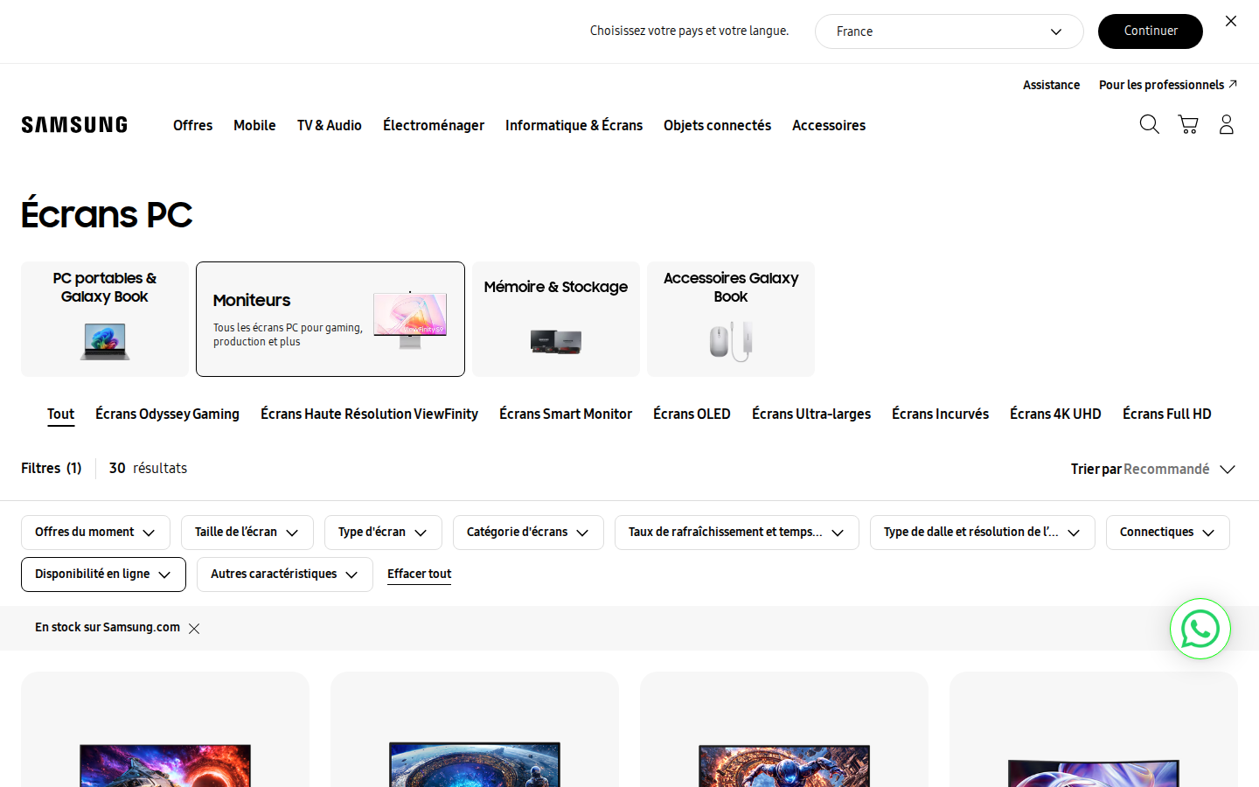This screenshot has height=787, width=1259.
Task: Switch to the Écrans OLED tab
Action: [692, 414]
